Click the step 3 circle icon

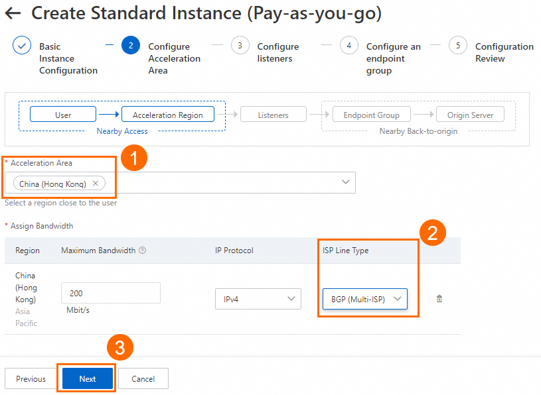click(240, 46)
